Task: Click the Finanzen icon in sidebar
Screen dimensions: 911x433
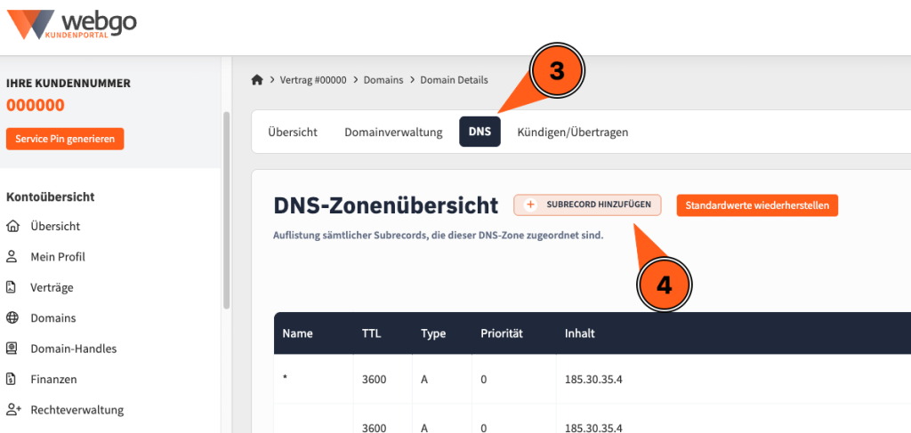Action: pos(12,379)
